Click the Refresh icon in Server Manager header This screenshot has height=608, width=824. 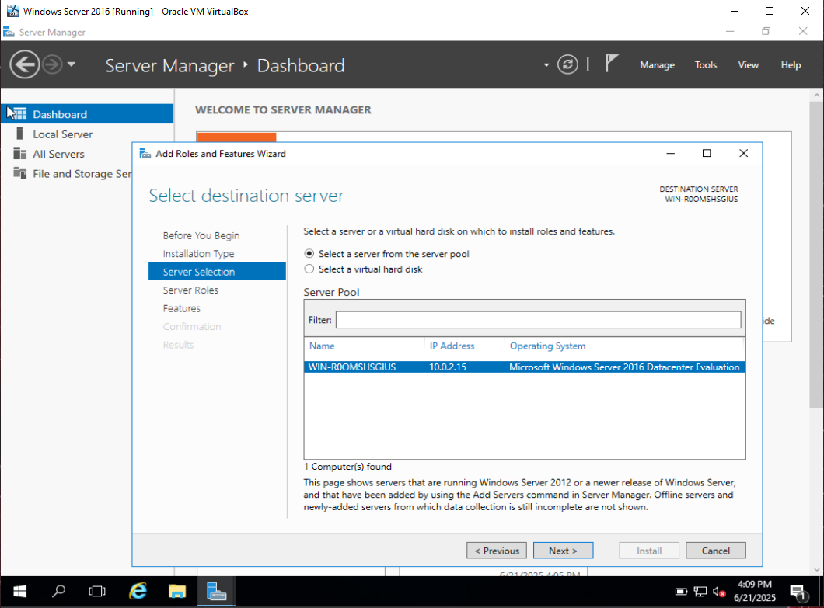(x=567, y=64)
